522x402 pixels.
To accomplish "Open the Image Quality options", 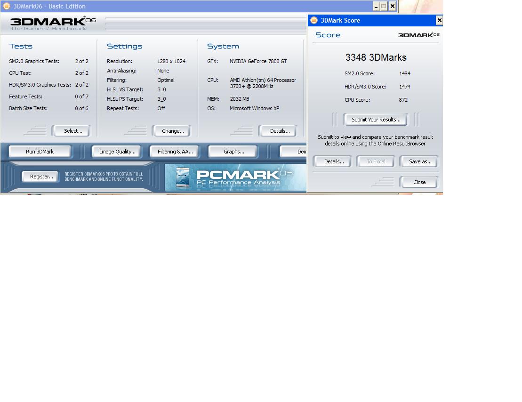I will pyautogui.click(x=117, y=152).
